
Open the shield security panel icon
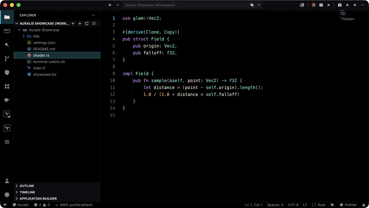click(7, 73)
